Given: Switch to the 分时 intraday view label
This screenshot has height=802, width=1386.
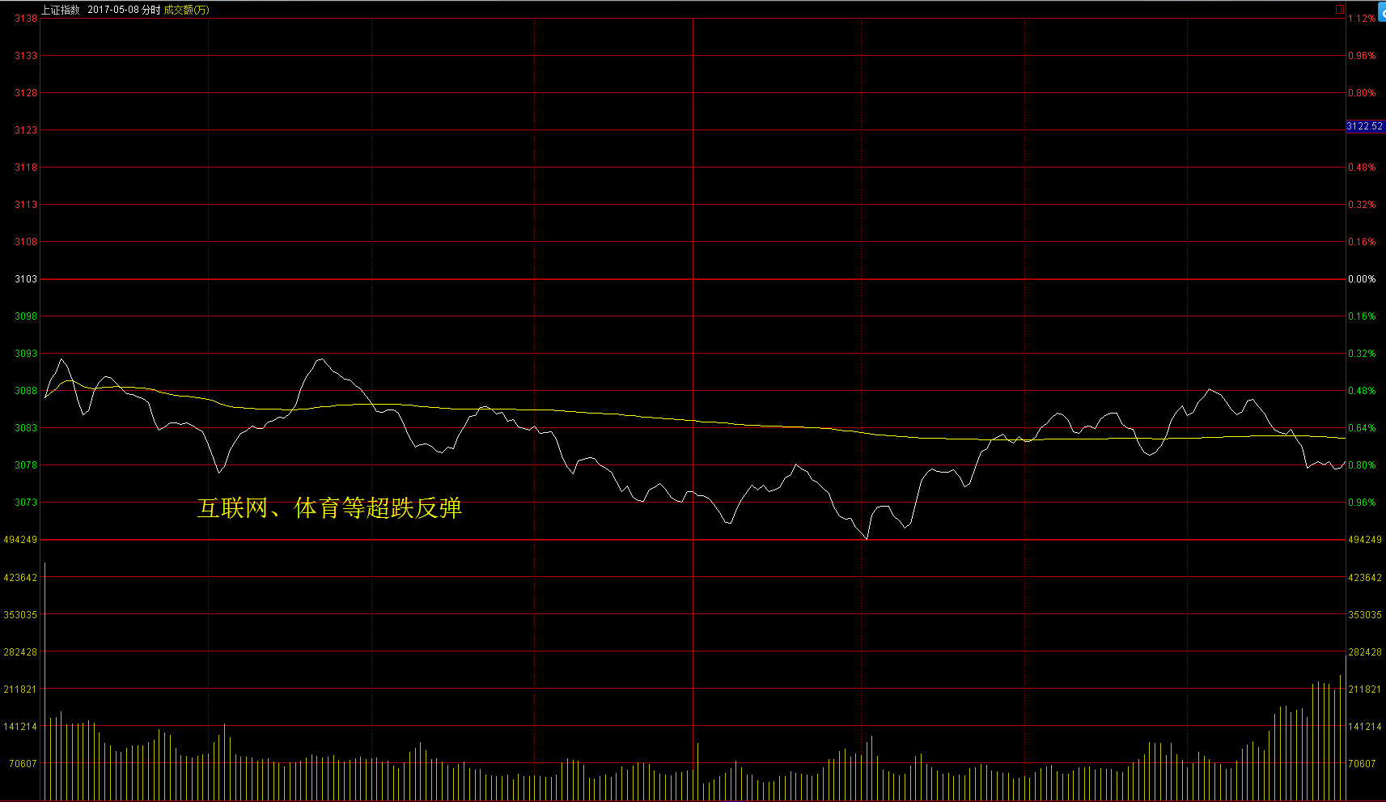Looking at the screenshot, I should pos(150,10).
